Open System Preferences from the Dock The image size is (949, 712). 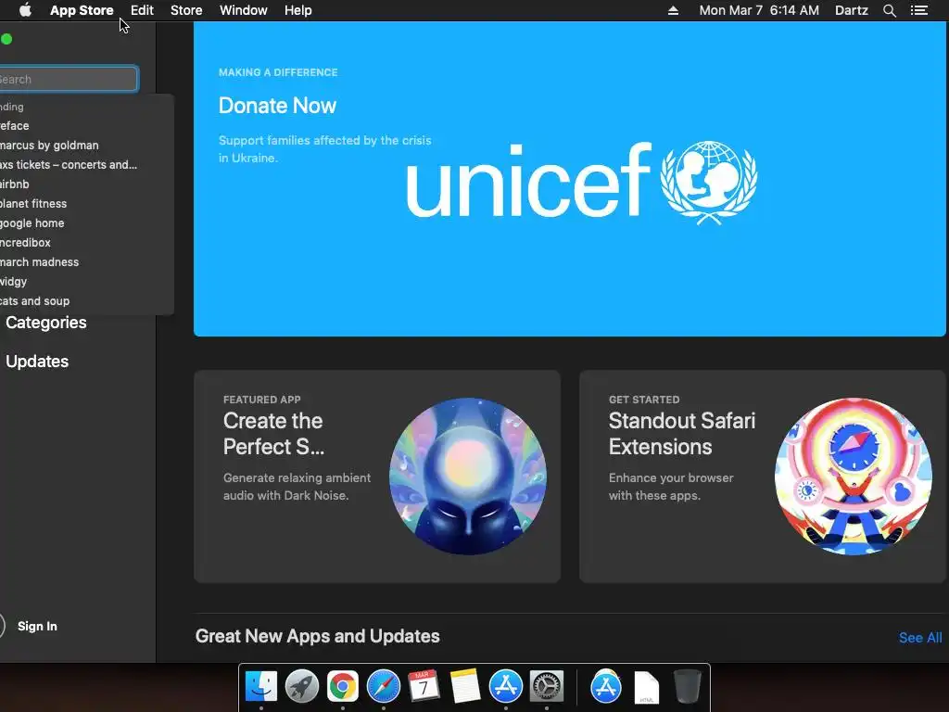pos(547,687)
